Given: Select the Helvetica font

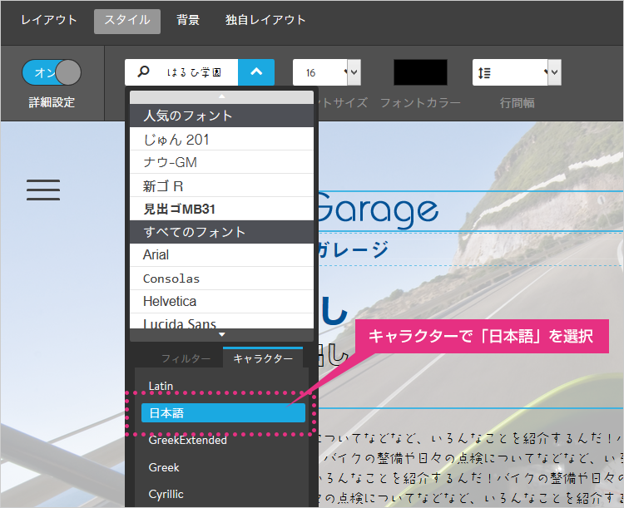Looking at the screenshot, I should 221,302.
